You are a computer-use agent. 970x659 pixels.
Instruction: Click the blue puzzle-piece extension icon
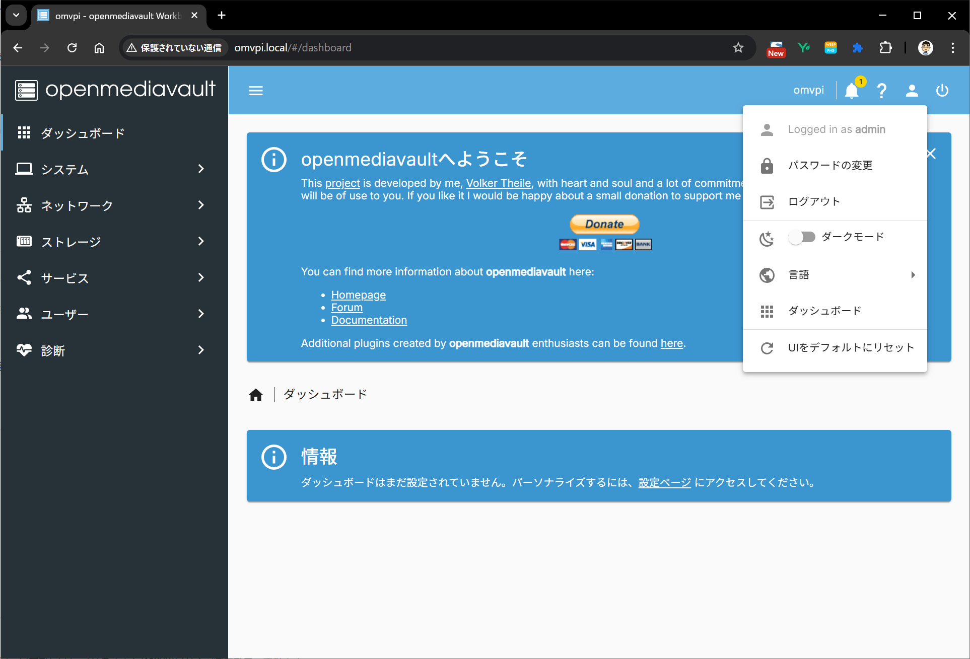[x=857, y=48]
